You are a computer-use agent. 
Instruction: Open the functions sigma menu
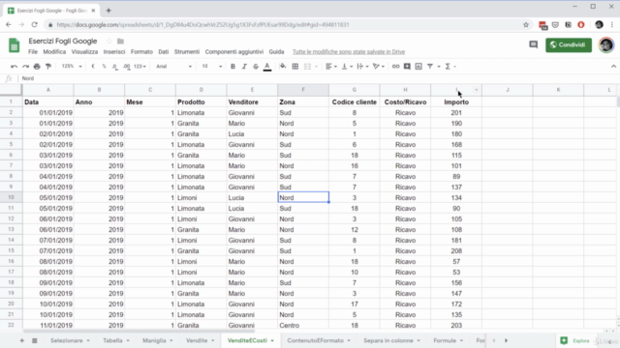449,67
